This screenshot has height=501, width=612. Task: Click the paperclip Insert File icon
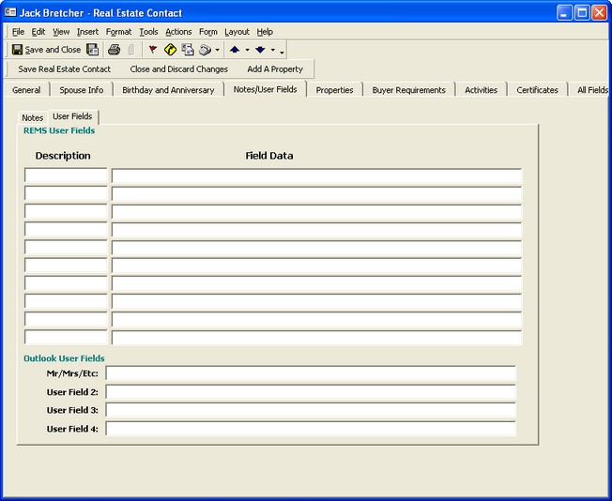click(x=131, y=50)
